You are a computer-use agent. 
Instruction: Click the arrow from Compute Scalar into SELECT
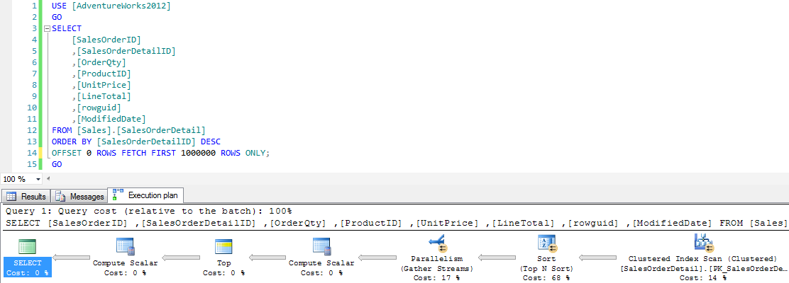coord(76,257)
